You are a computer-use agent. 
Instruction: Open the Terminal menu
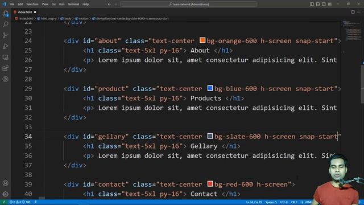tap(73, 4)
